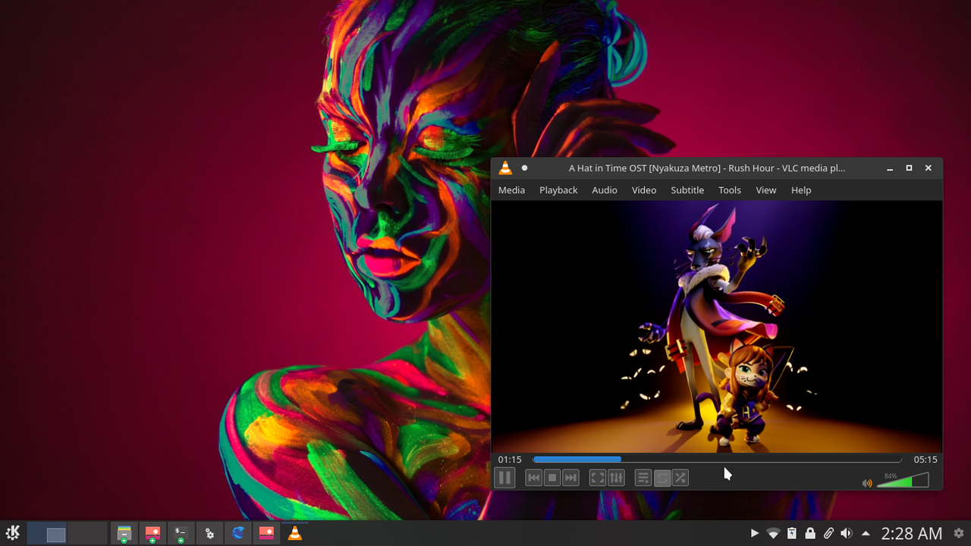Launch the terminal from the taskbar
The width and height of the screenshot is (971, 546).
click(181, 533)
